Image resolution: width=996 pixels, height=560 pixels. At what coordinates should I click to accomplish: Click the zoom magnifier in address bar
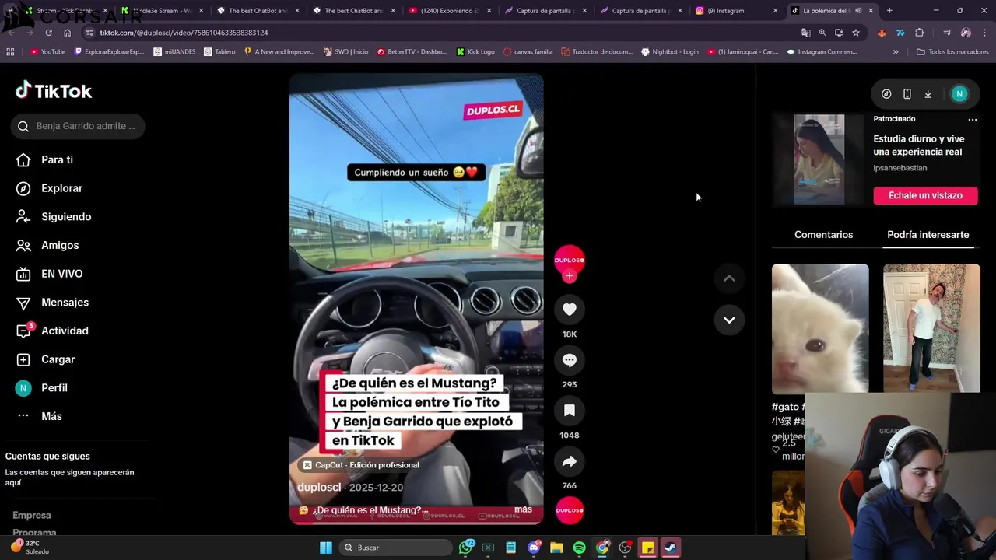pyautogui.click(x=822, y=33)
